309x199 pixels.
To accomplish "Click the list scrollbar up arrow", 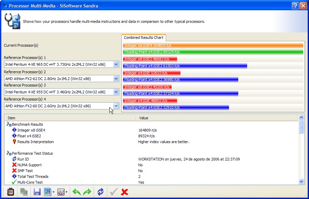I will [301, 118].
